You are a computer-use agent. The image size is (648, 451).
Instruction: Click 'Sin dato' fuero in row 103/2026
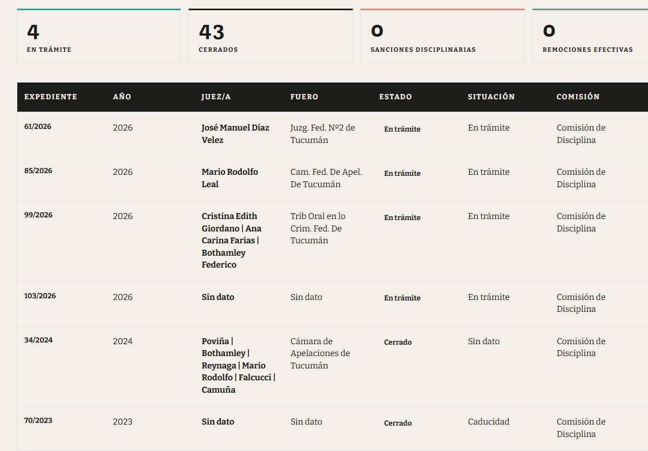pos(306,297)
